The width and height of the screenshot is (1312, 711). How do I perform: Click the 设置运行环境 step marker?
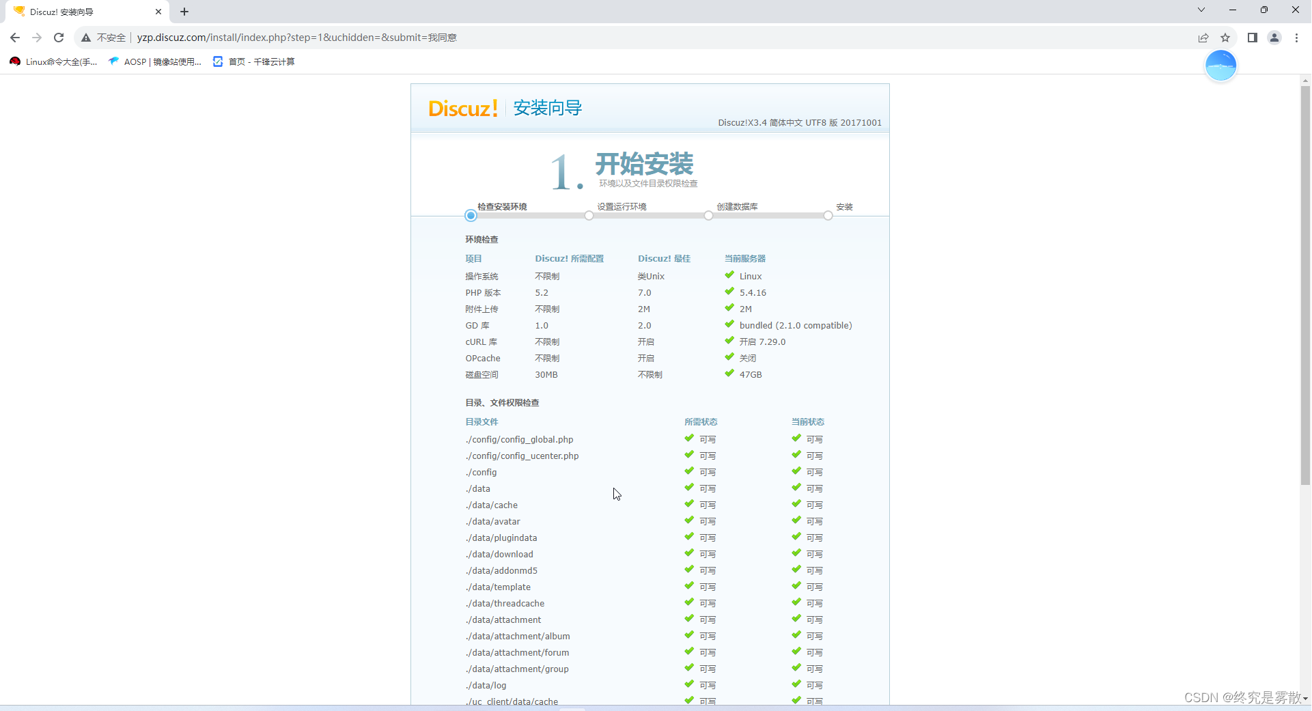point(589,216)
